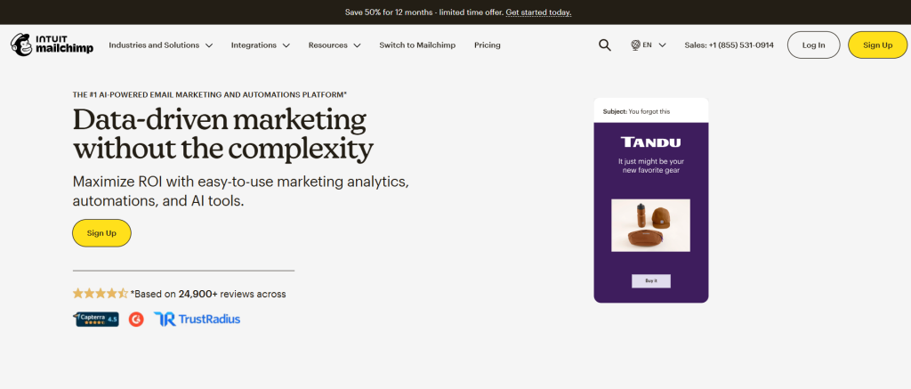Click the Capterra 4.5 rating badge

point(97,319)
